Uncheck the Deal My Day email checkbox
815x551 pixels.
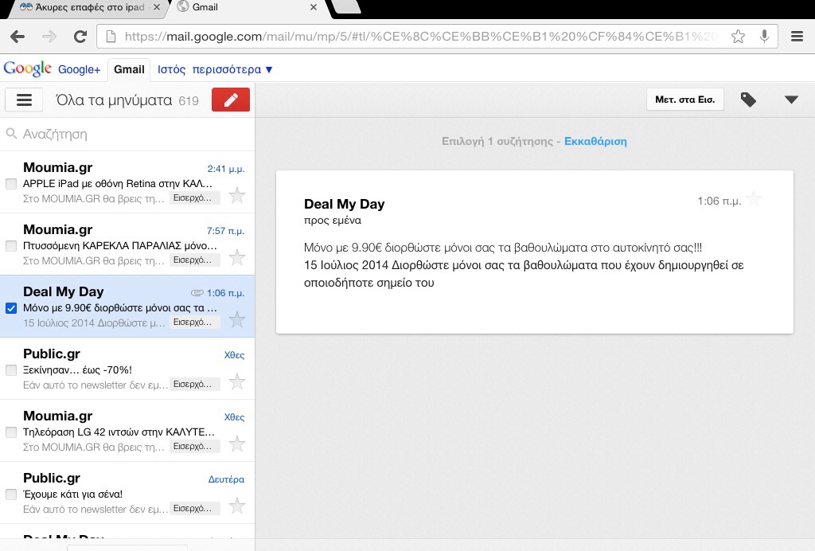11,307
